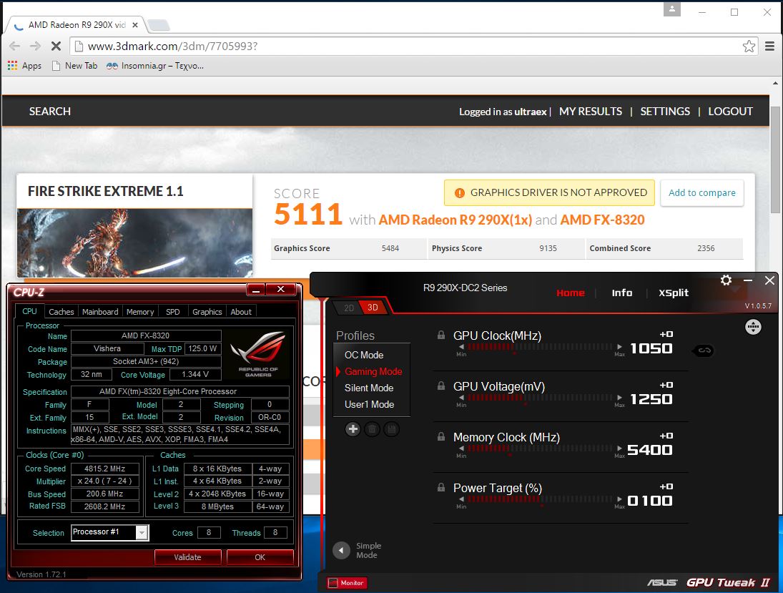
Task: Click LOGOUT link
Action: click(731, 112)
